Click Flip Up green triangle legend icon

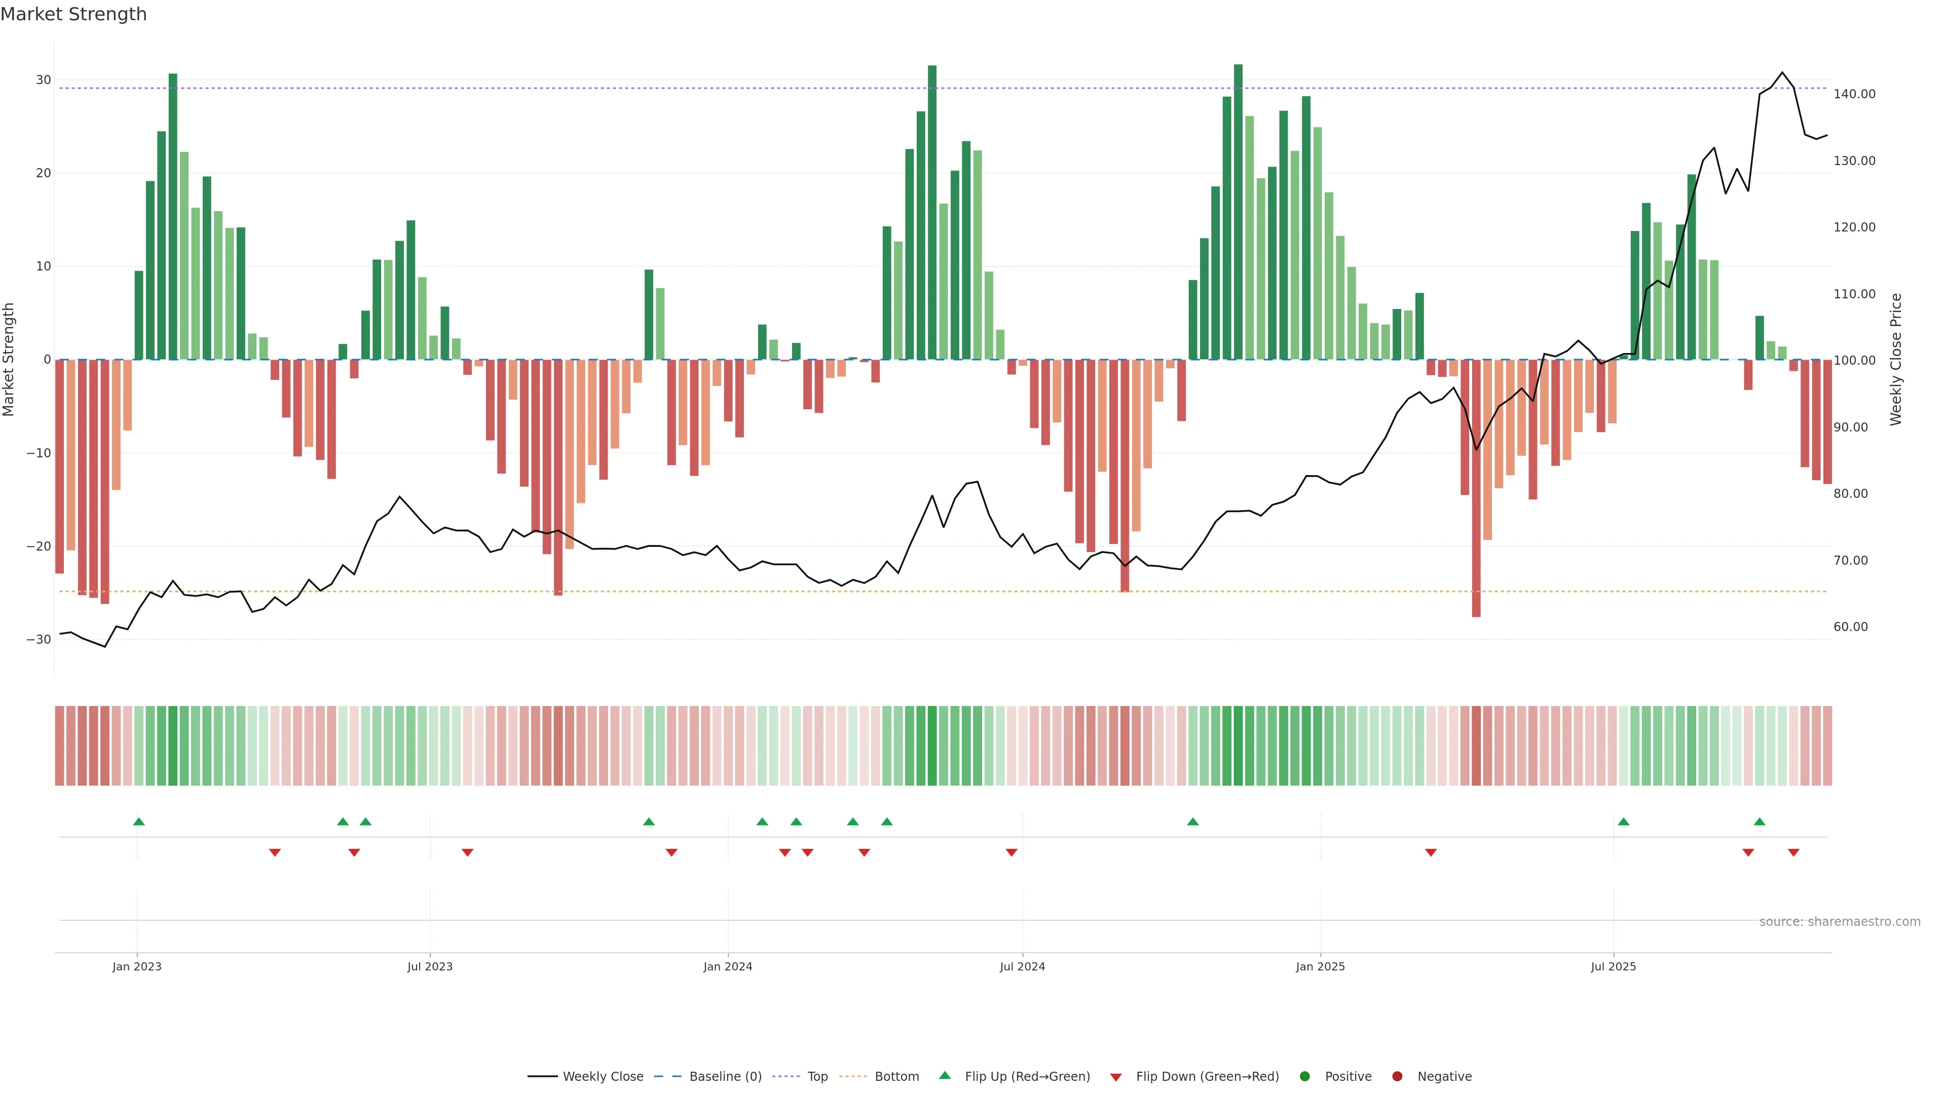click(944, 1076)
